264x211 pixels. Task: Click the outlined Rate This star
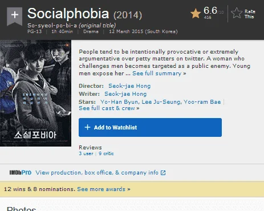[x=237, y=13]
